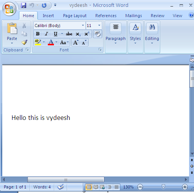
Task: Open the proofing errors check icon
Action: pyautogui.click(x=60, y=187)
